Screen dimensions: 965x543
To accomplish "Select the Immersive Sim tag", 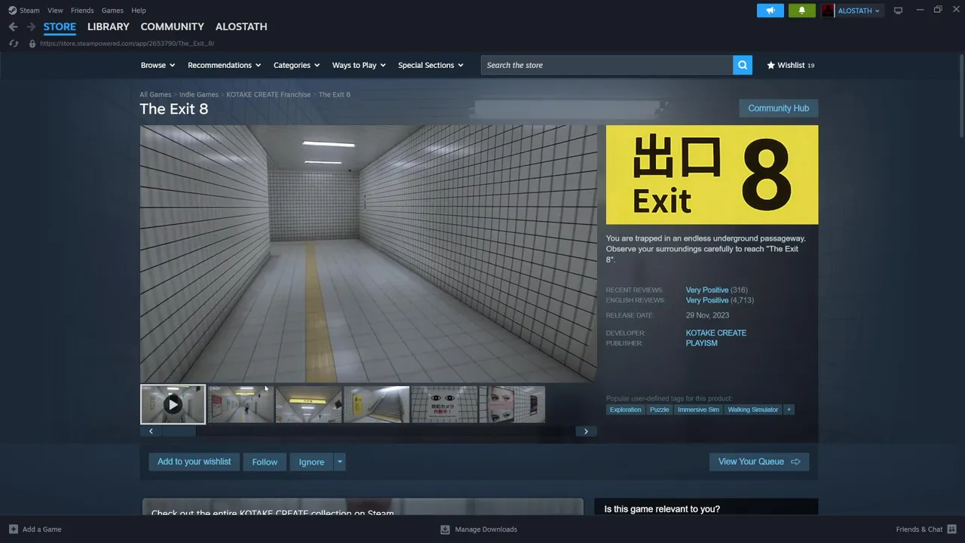I will 698,410.
